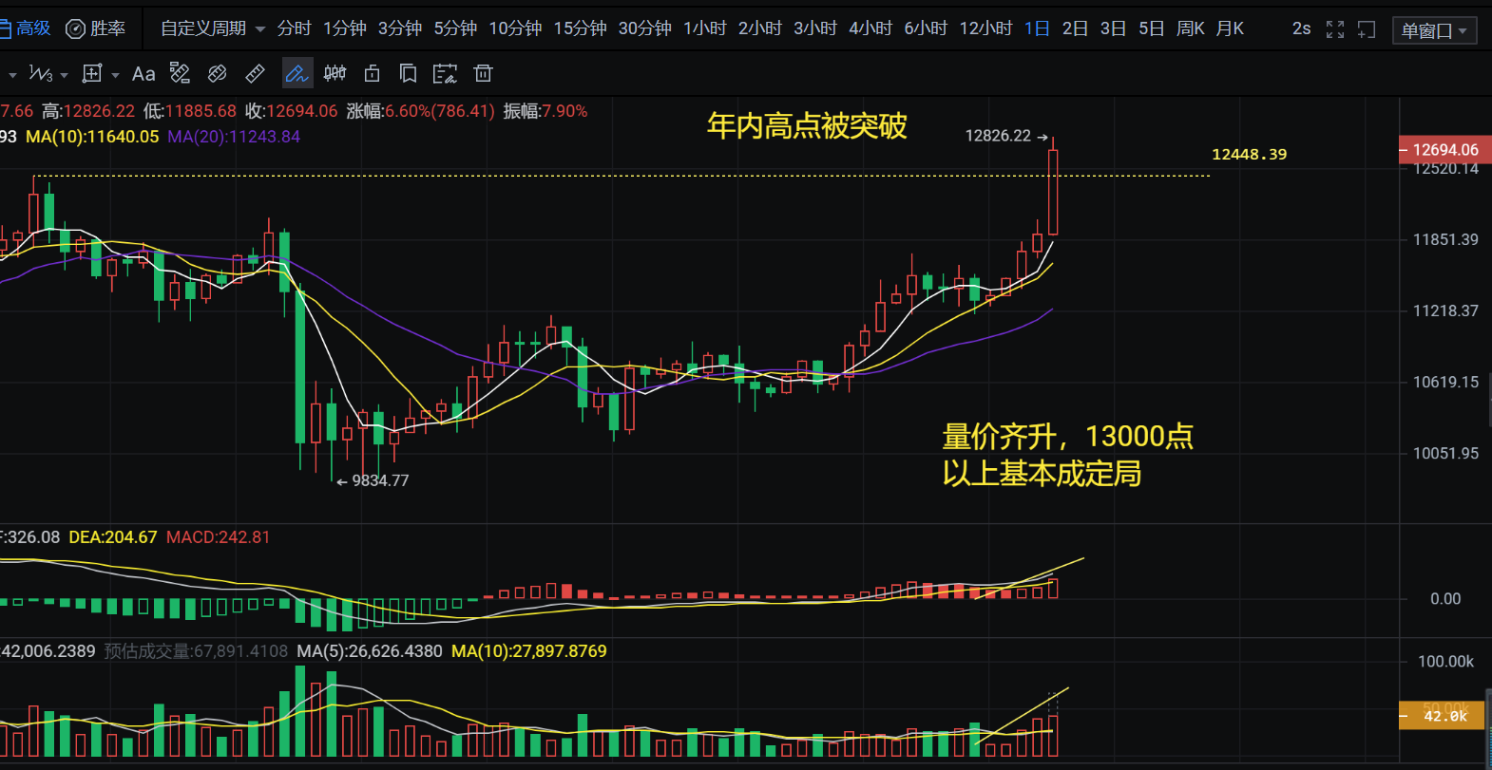
Task: Click the volume MA(5):26,626.4380 label
Action: tap(370, 651)
